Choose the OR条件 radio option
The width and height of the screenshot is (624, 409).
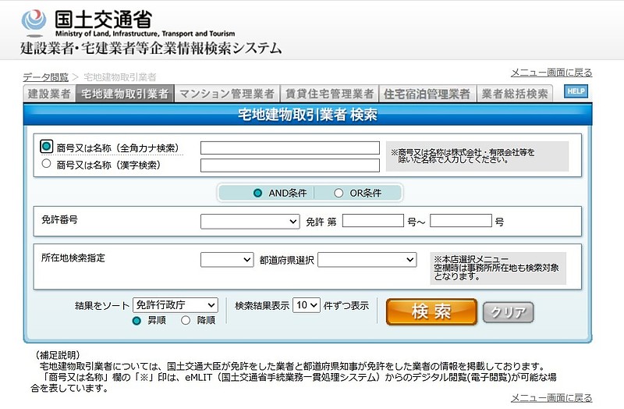pos(339,193)
